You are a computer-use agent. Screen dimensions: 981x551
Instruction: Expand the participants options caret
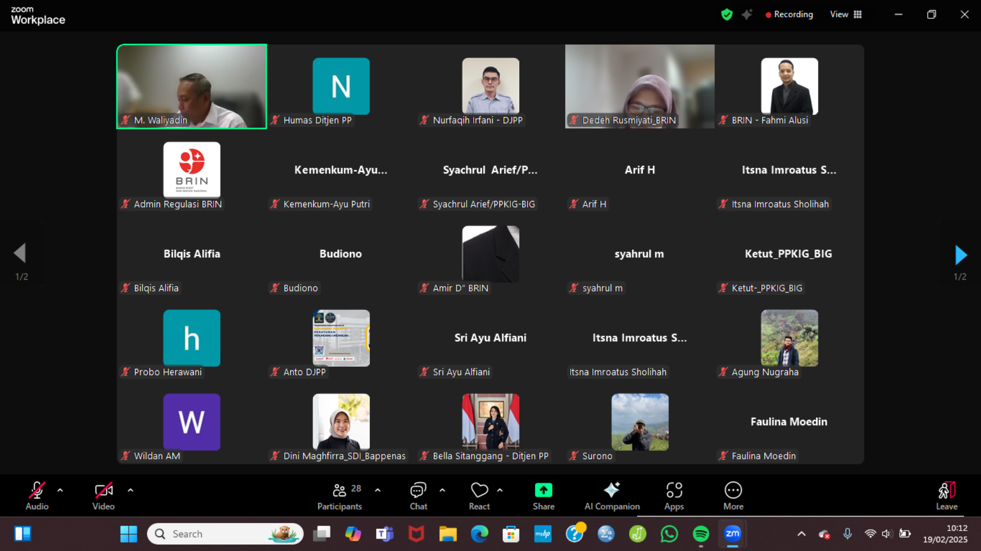378,490
